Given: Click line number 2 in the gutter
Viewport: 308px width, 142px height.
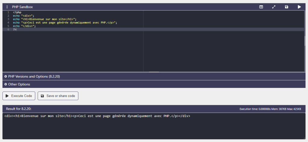Looking at the screenshot, I should [8, 16].
